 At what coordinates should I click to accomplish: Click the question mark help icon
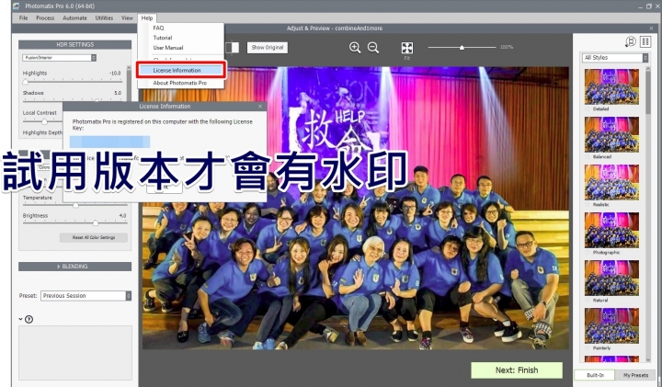(x=29, y=320)
